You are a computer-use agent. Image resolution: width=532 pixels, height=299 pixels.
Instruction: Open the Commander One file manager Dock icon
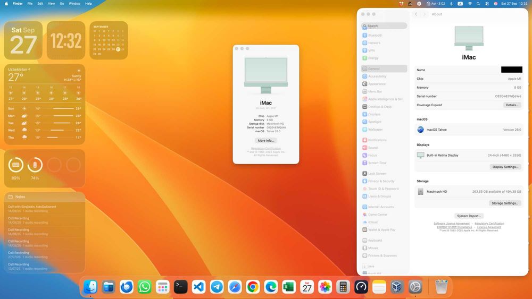(108, 287)
